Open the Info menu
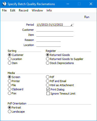This screenshot has width=97, height=121. [x=49, y=10]
